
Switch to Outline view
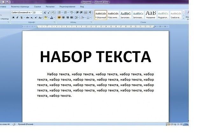[x=178, y=124]
